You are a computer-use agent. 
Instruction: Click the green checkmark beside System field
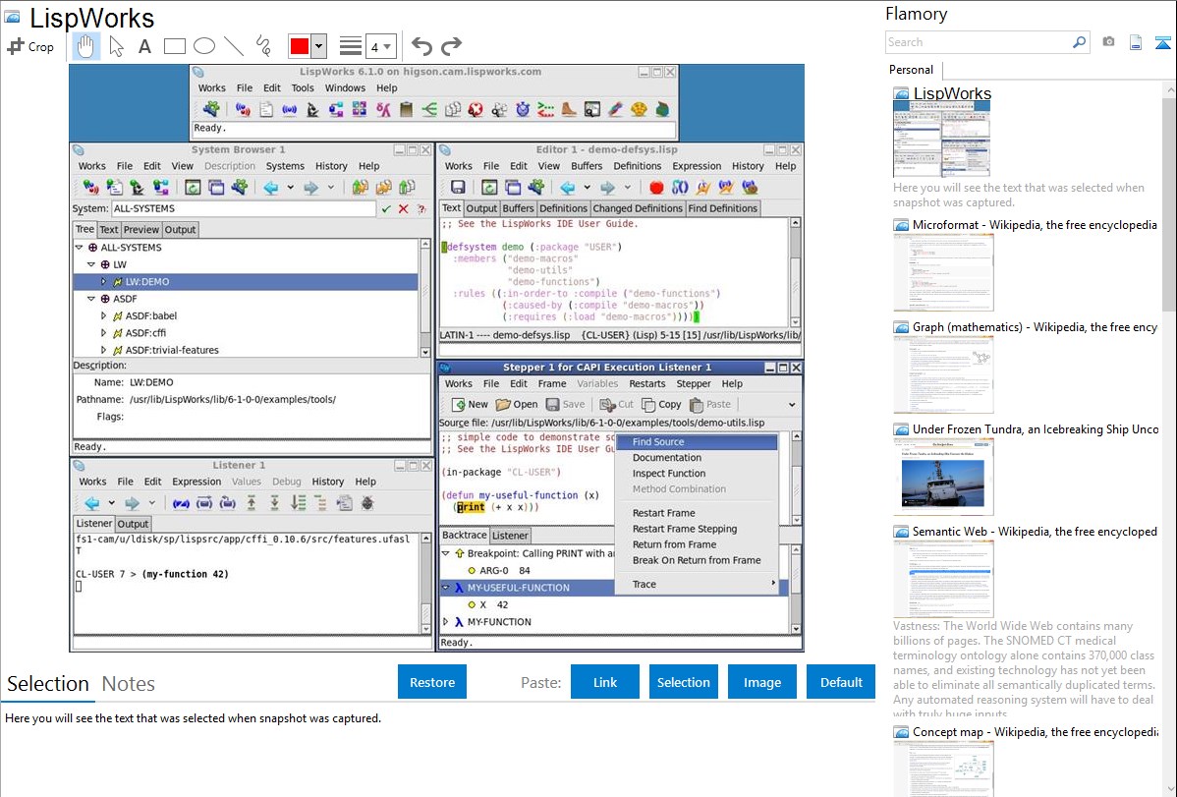[x=386, y=208]
